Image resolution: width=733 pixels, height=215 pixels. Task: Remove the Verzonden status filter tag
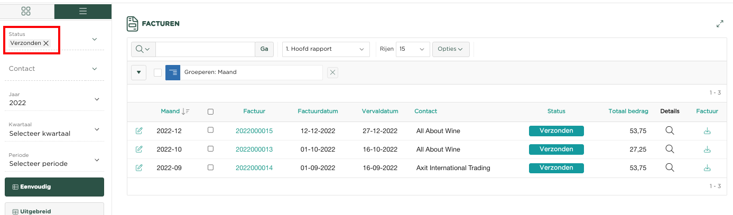(x=46, y=43)
